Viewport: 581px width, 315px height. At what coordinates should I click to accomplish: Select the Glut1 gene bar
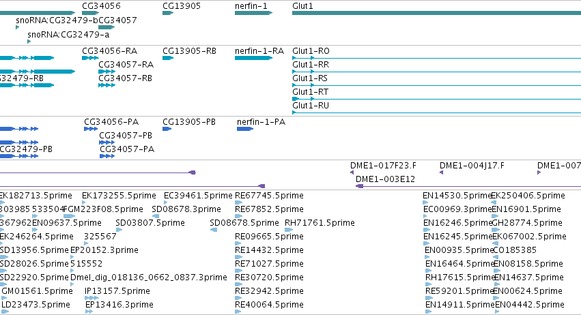[x=436, y=13]
